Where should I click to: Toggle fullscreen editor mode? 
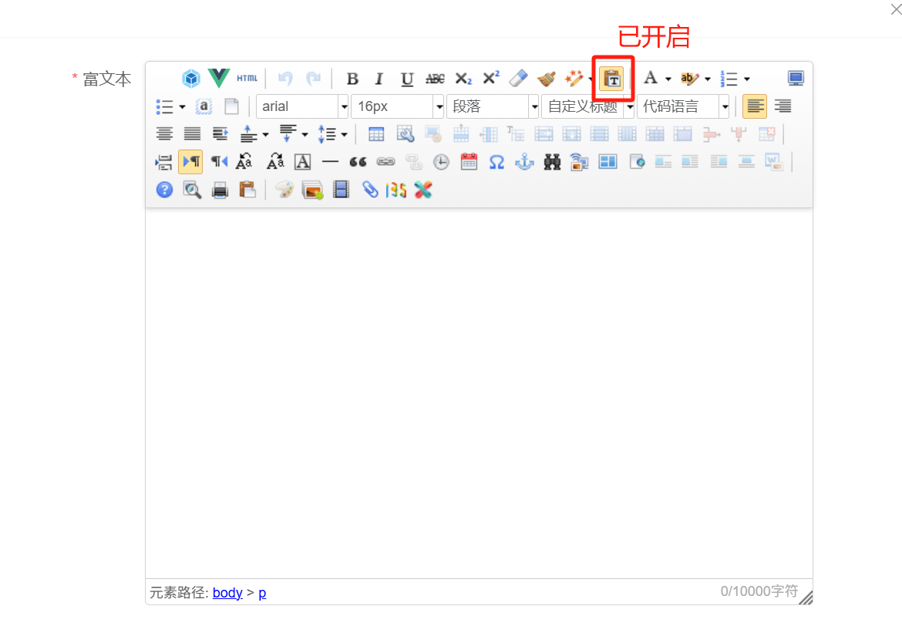click(x=796, y=79)
